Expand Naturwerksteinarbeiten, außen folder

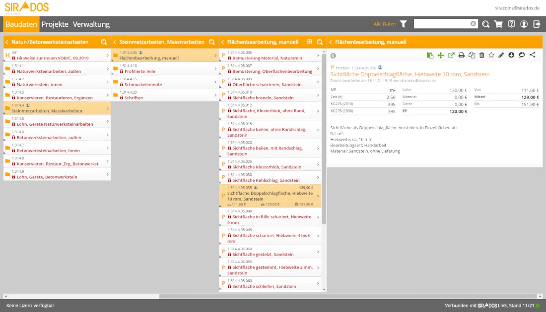57,69
